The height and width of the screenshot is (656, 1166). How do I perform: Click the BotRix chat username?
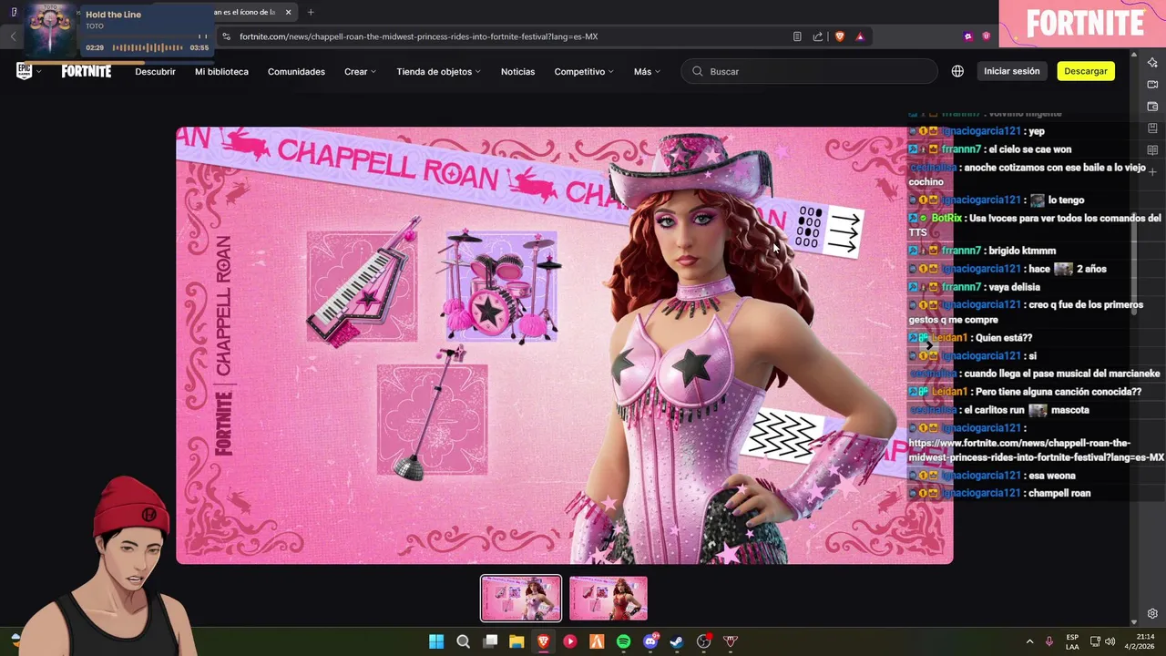click(946, 219)
